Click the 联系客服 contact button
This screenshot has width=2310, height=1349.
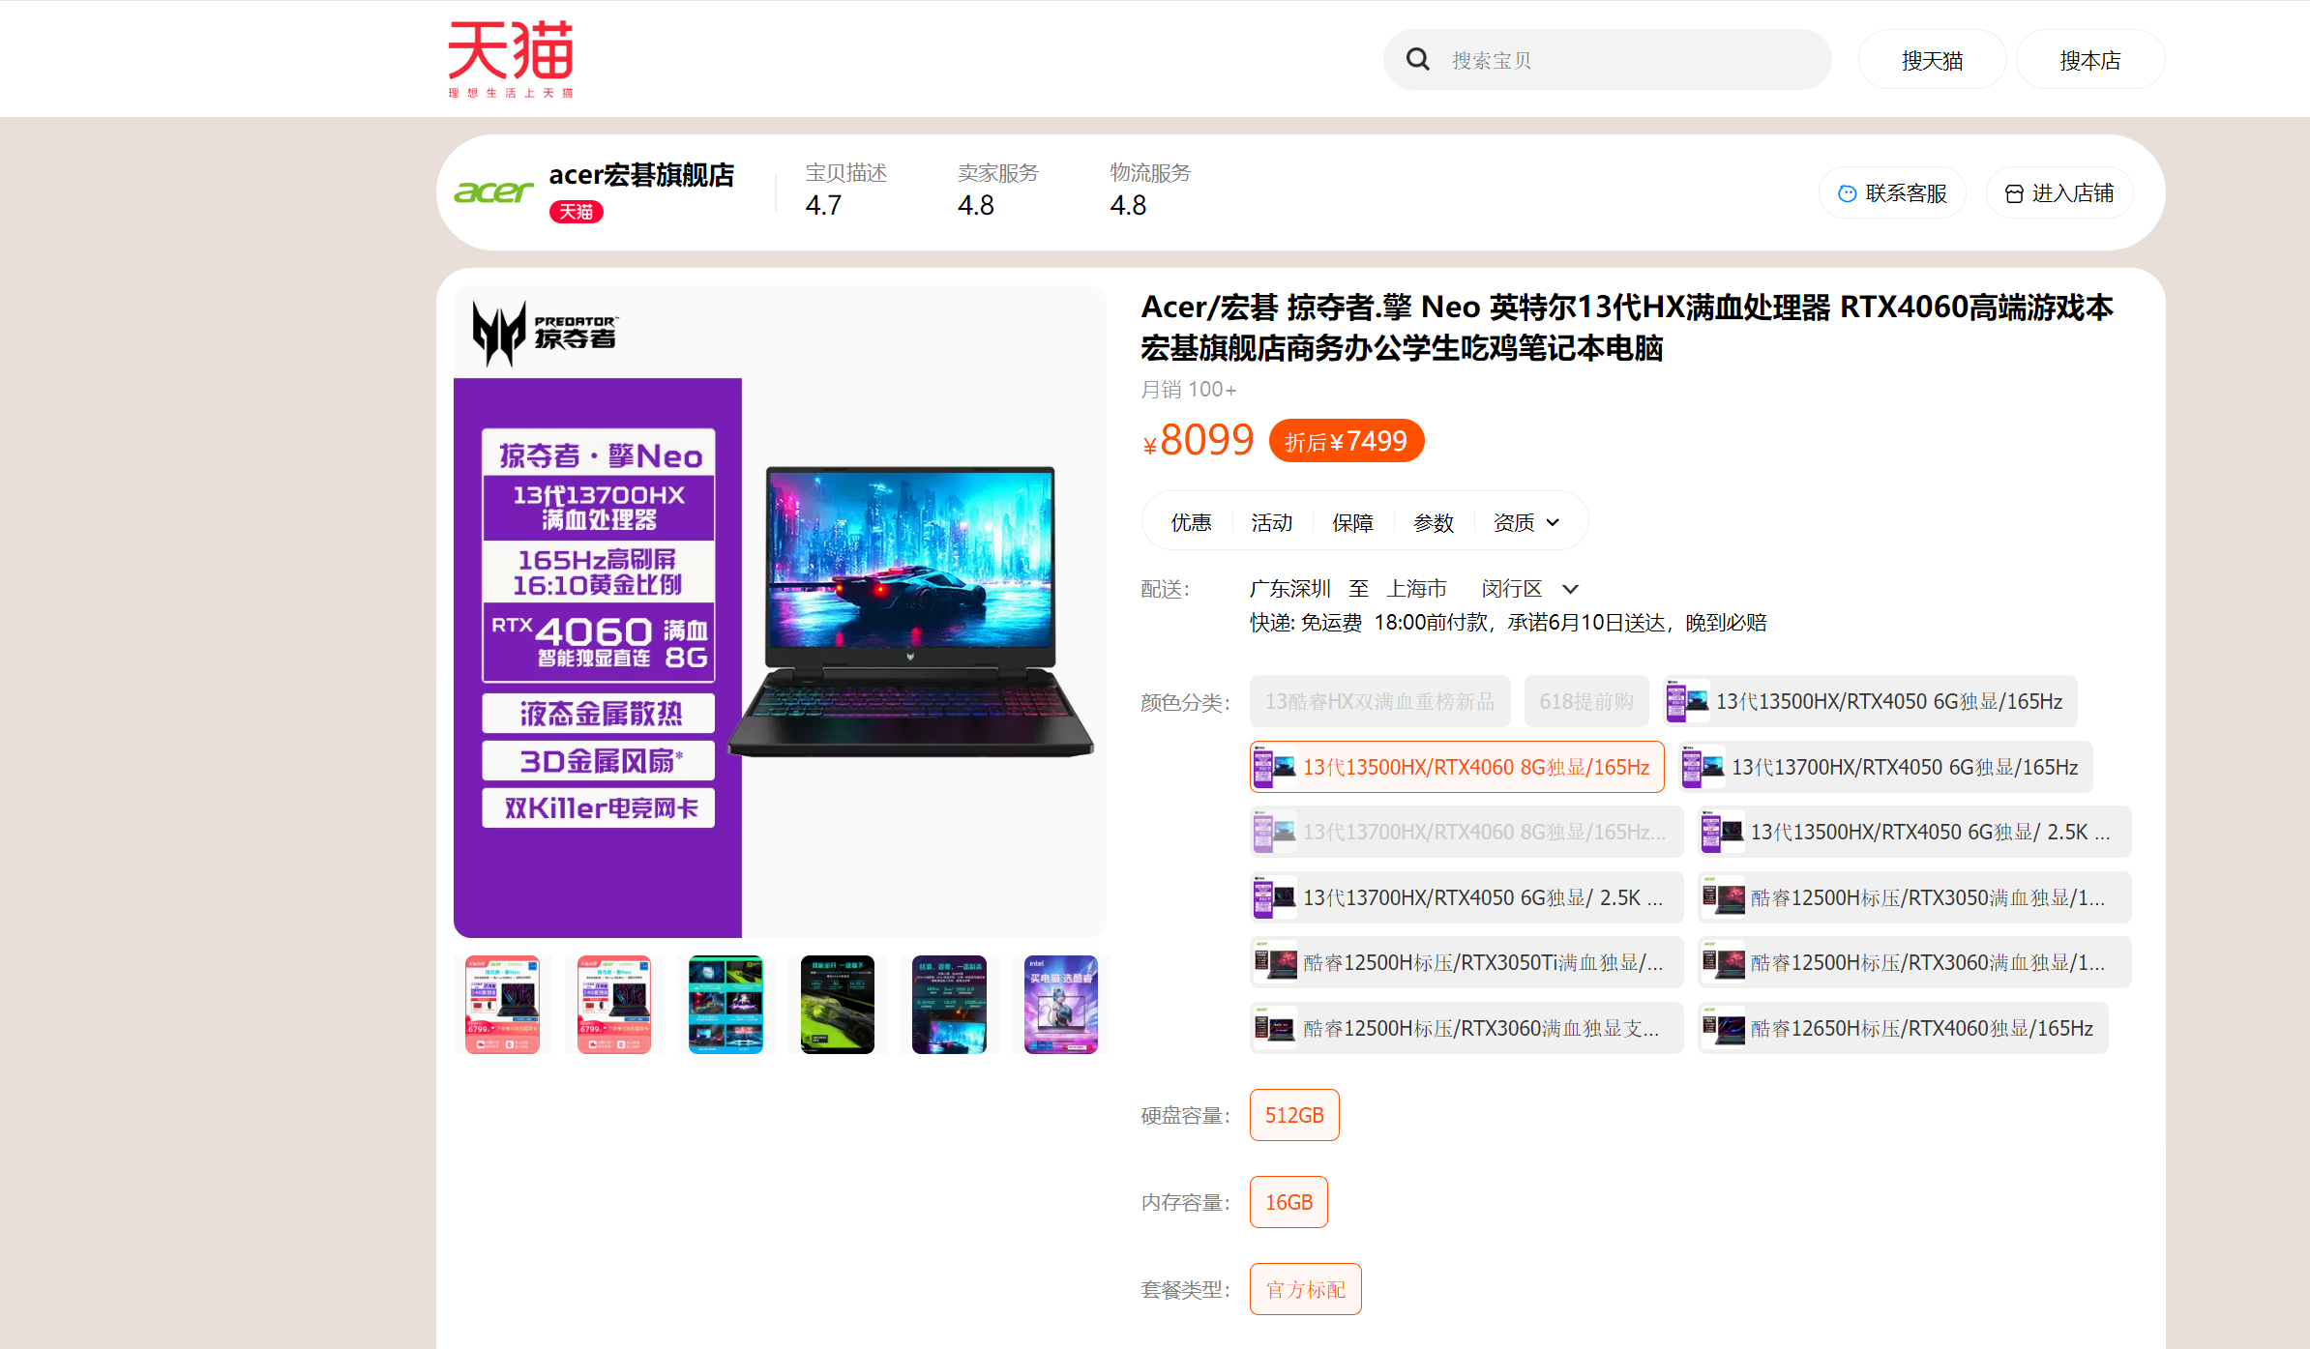(1892, 193)
